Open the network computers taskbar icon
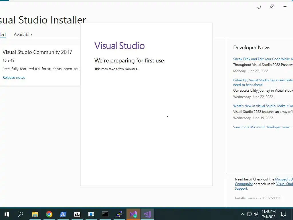 [x=119, y=214]
